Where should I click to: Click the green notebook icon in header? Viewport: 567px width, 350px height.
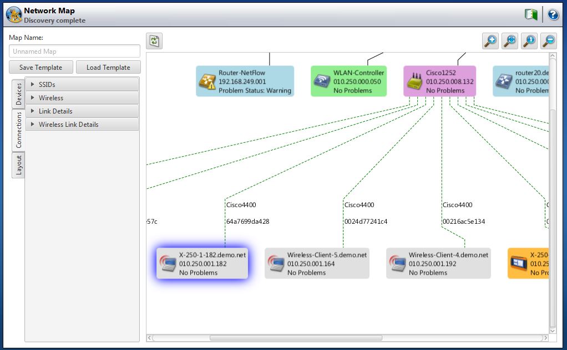click(531, 15)
